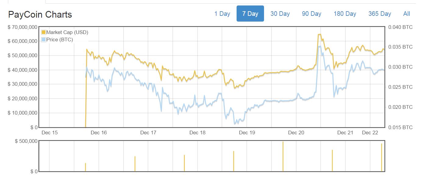Viewport: 425px width, 186px height.
Task: Click the 0.040 BTC axis label
Action: click(401, 27)
